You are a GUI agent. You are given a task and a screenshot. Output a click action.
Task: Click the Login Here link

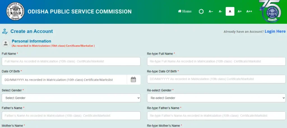(275, 31)
